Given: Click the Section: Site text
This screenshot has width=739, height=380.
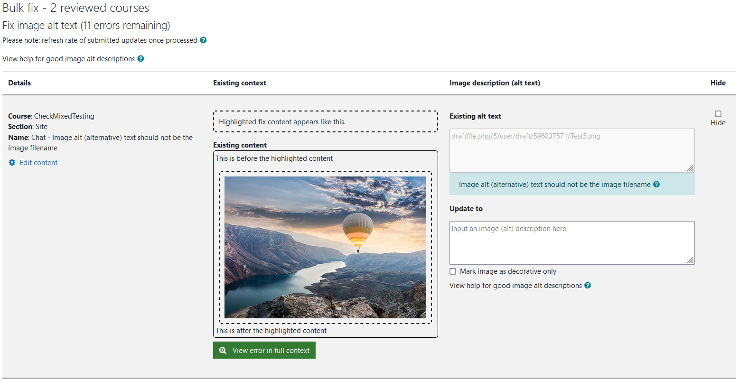Looking at the screenshot, I should pyautogui.click(x=28, y=127).
